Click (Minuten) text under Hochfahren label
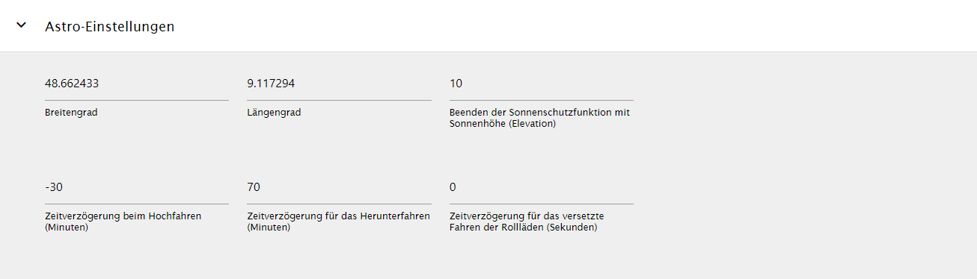The width and height of the screenshot is (977, 279). (x=67, y=228)
